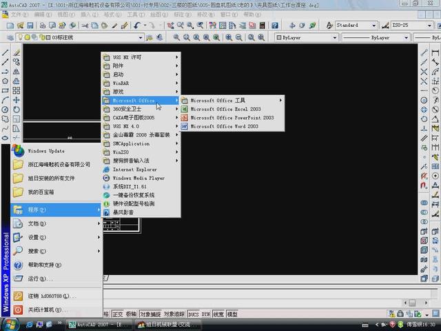The height and width of the screenshot is (331, 441).
Task: Click the 硬件设配型号检测 icon
Action: point(106,204)
